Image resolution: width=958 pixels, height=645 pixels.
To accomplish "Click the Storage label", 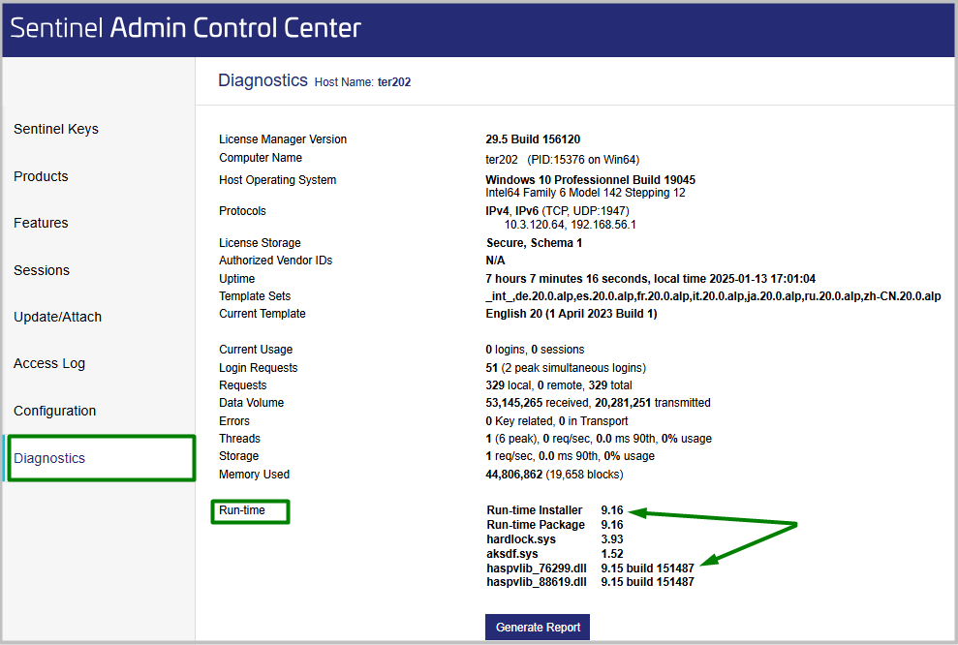I will click(239, 456).
